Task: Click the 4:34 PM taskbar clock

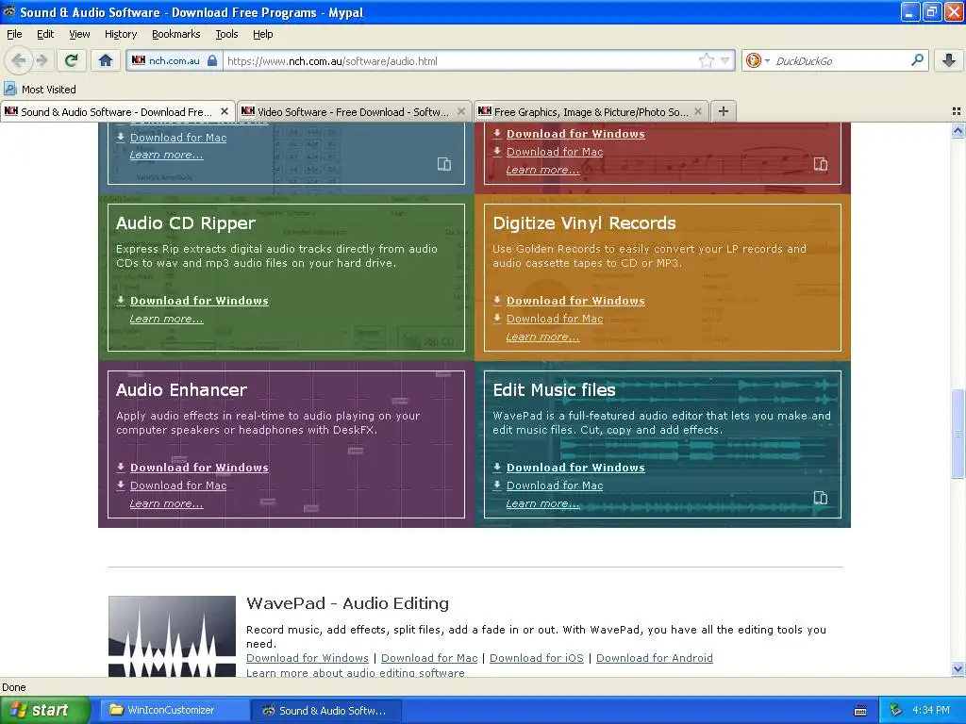Action: (931, 710)
